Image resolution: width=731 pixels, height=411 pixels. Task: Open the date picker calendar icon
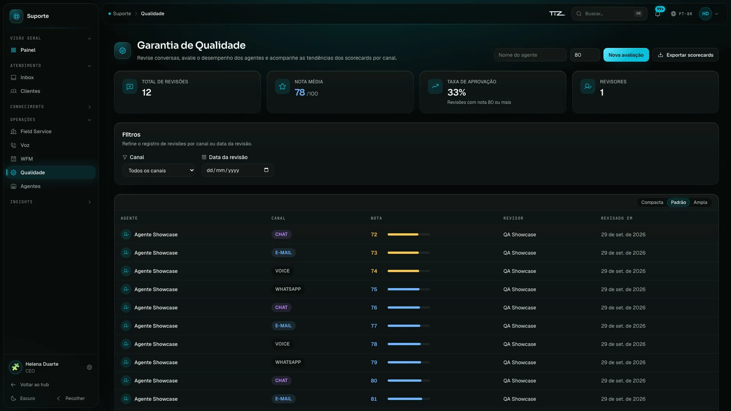[x=266, y=170]
